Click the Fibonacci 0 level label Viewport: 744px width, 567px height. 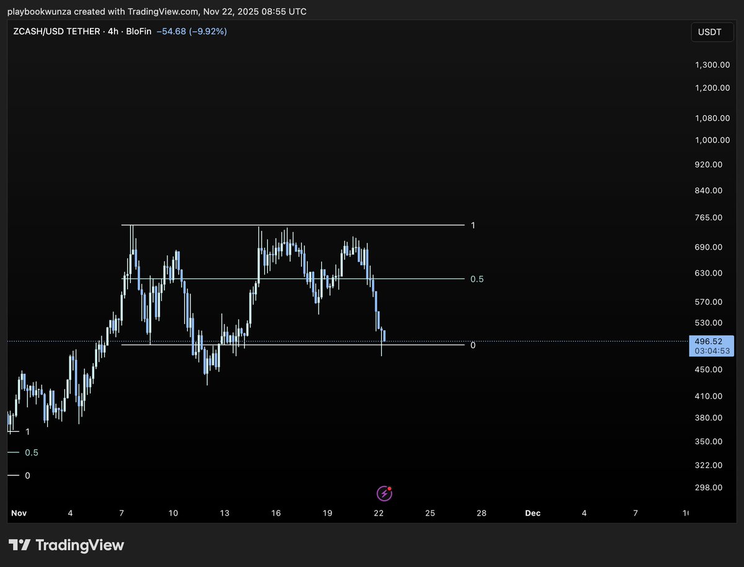tap(473, 346)
